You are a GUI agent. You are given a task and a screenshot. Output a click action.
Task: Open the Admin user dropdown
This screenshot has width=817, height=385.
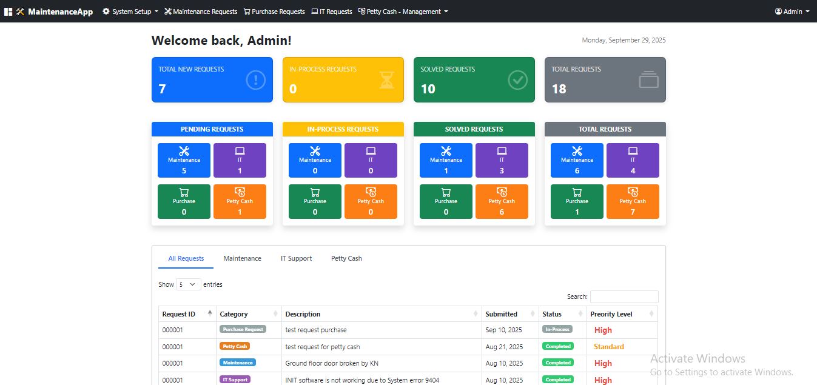click(792, 12)
